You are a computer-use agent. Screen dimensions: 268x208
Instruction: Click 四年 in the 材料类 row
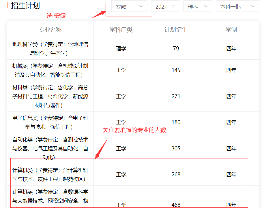pos(231,97)
